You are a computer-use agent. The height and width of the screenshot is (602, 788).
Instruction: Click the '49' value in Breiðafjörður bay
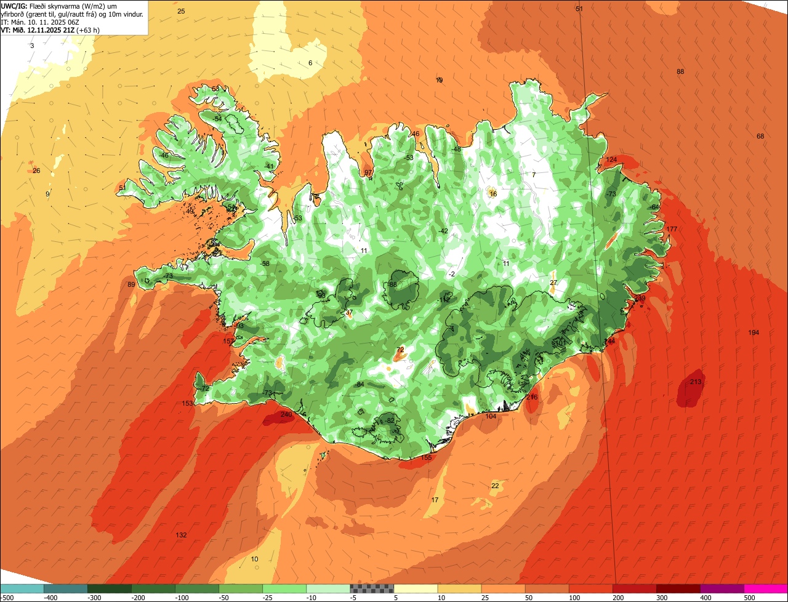pos(190,211)
